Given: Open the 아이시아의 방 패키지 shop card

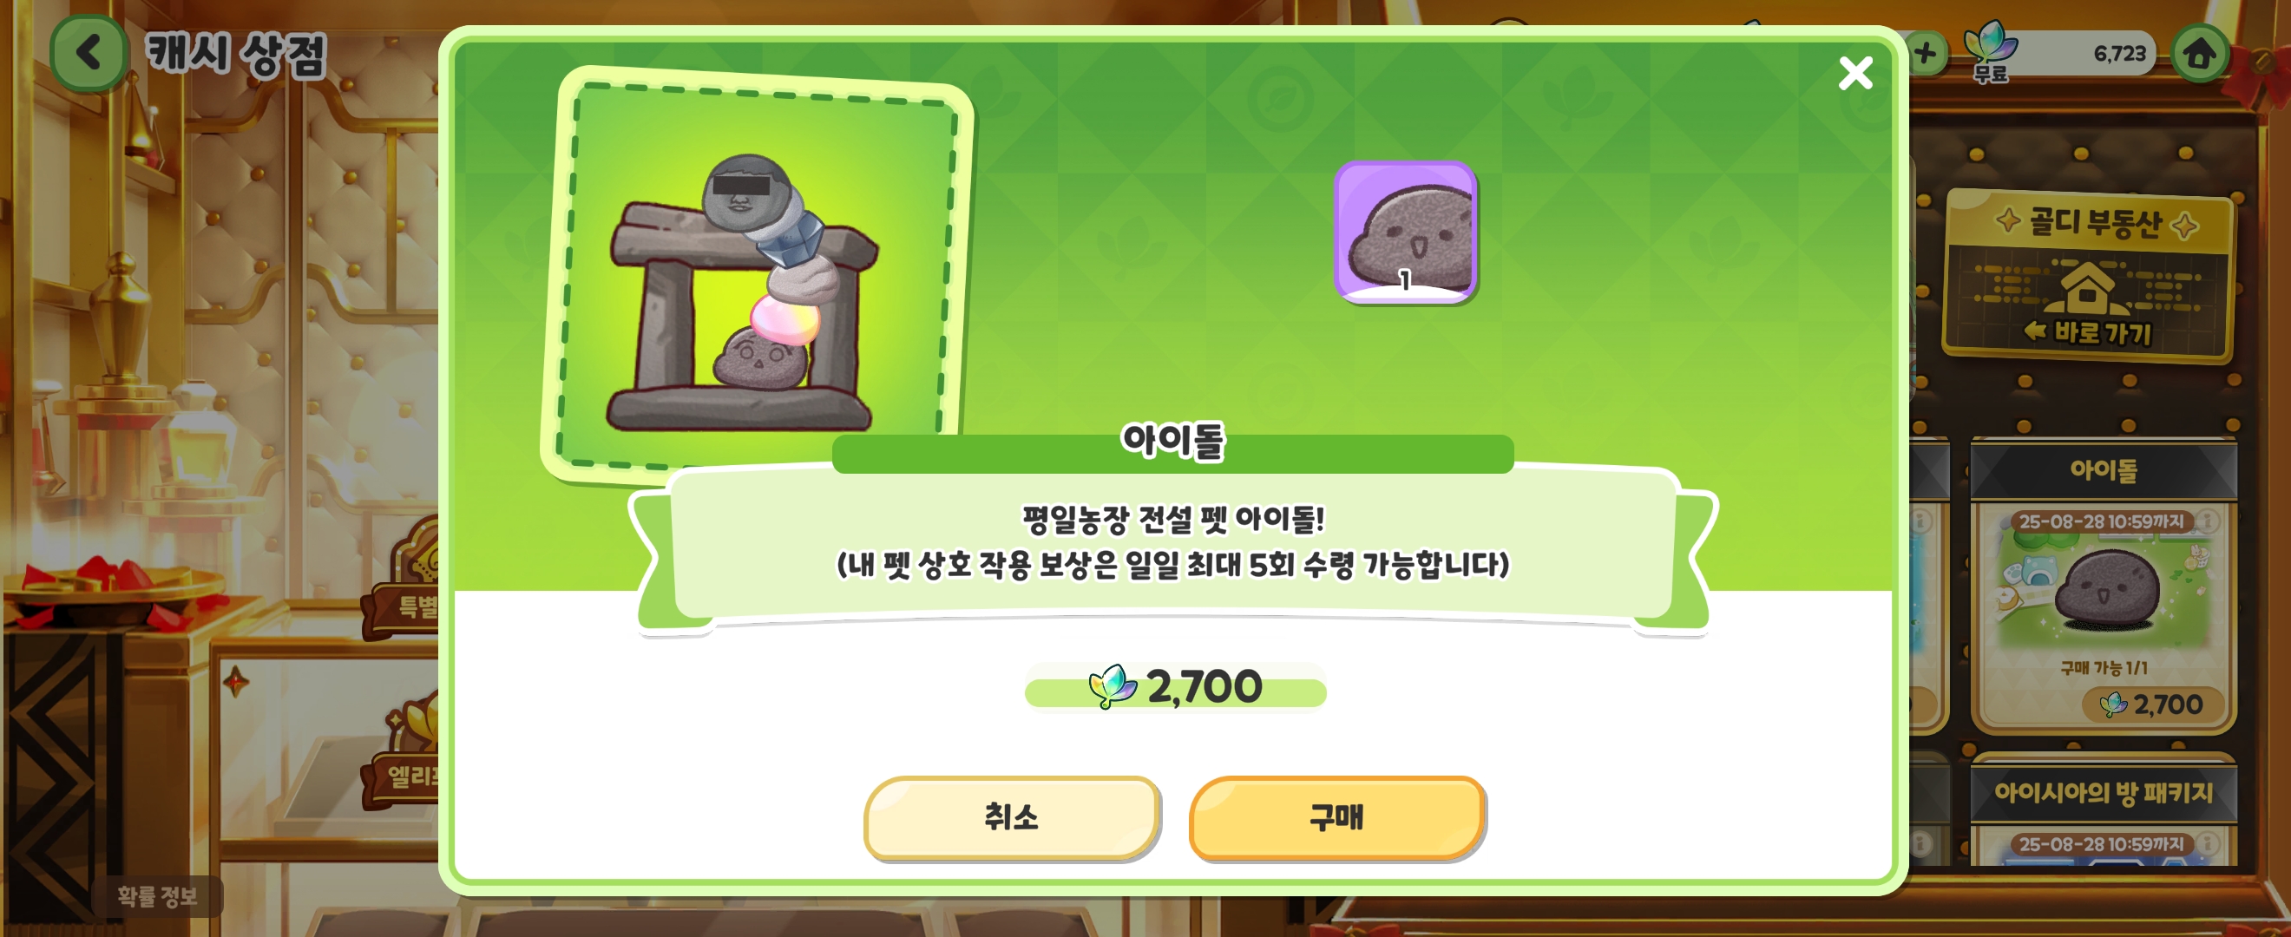Looking at the screenshot, I should click(2104, 810).
